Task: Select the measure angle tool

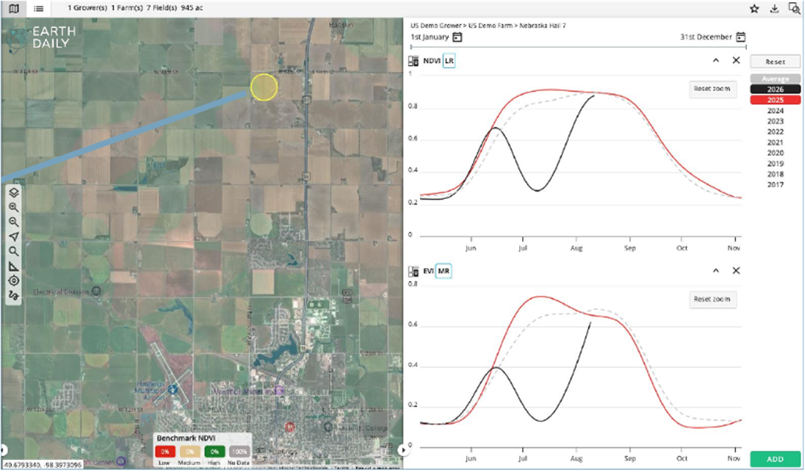Action: pos(14,267)
